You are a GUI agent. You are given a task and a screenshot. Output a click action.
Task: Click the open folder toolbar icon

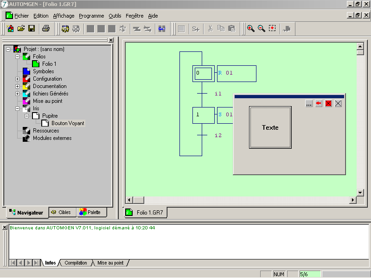click(x=21, y=29)
